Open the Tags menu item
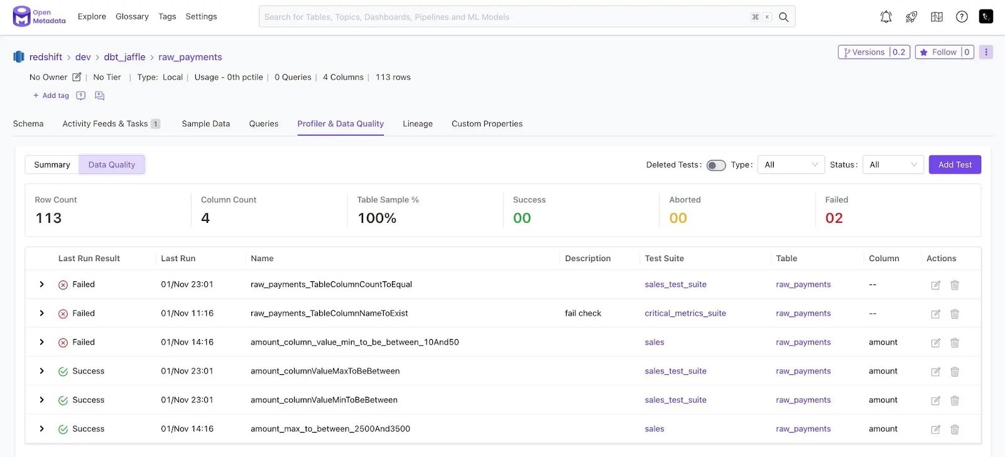The height and width of the screenshot is (457, 1005). (167, 16)
